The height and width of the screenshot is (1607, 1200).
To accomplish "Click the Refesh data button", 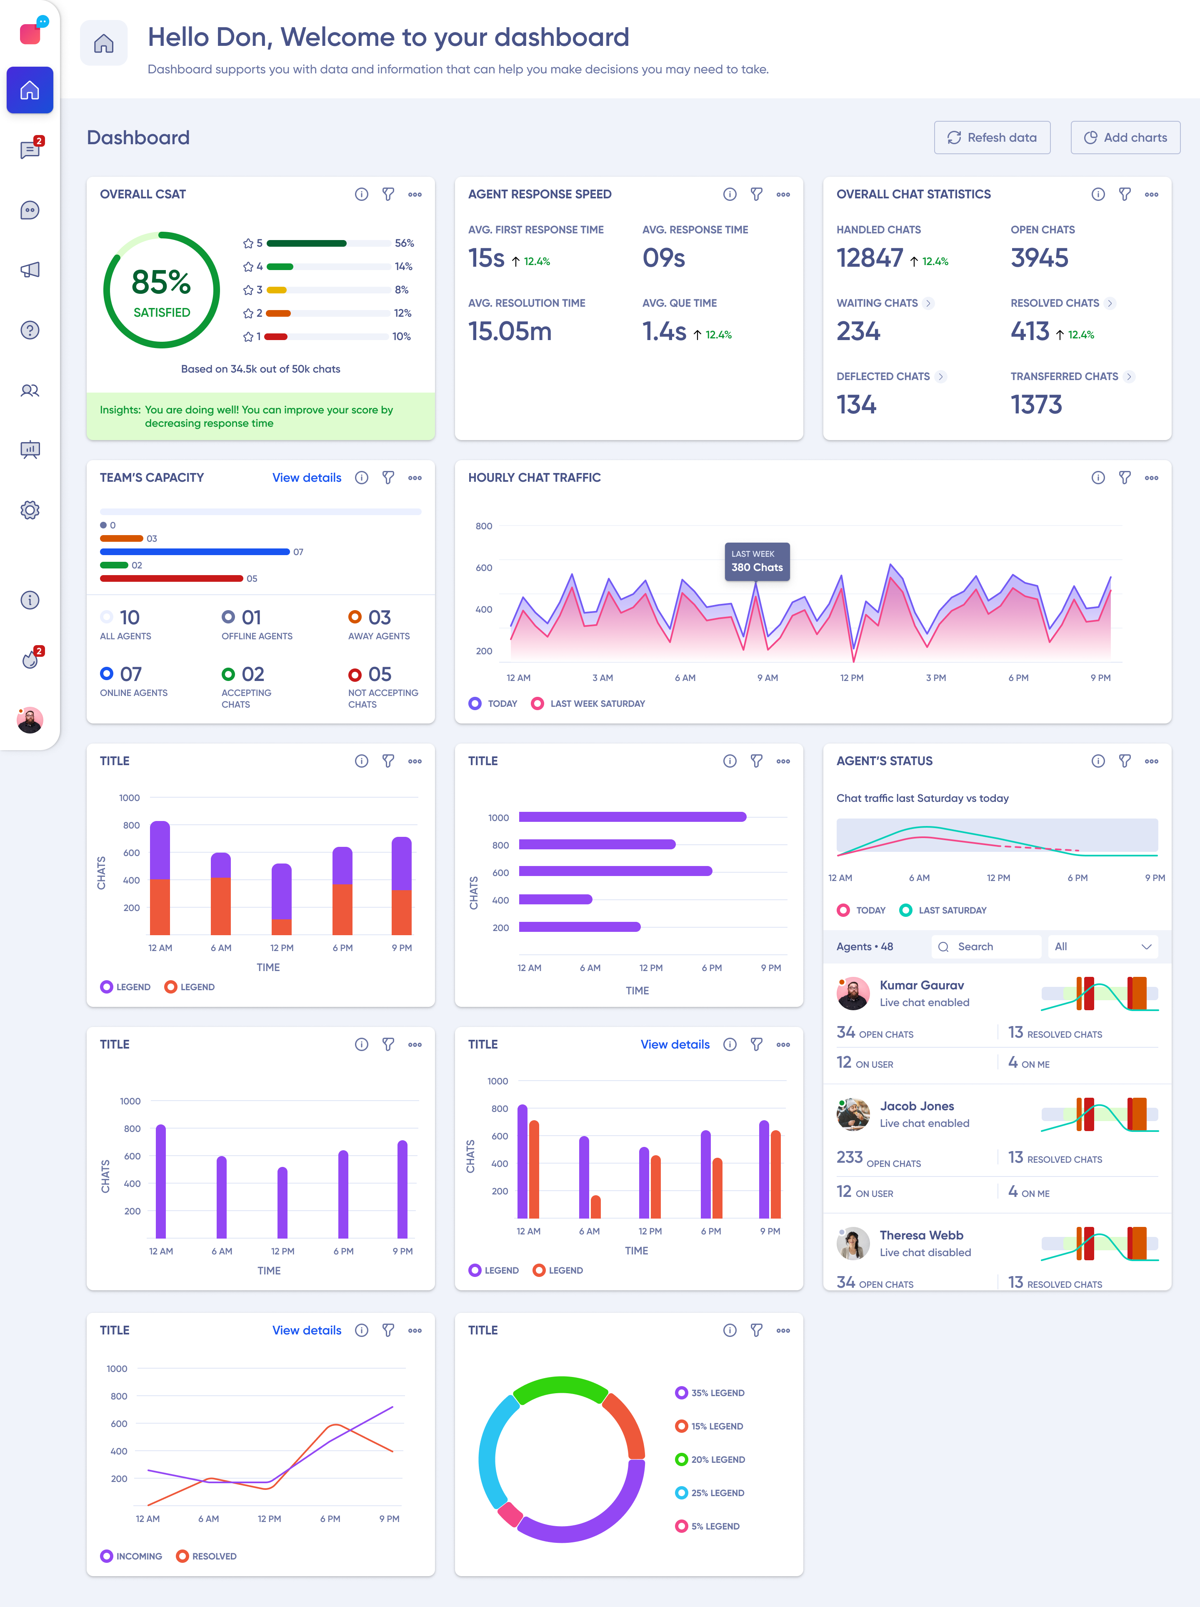I will click(992, 137).
